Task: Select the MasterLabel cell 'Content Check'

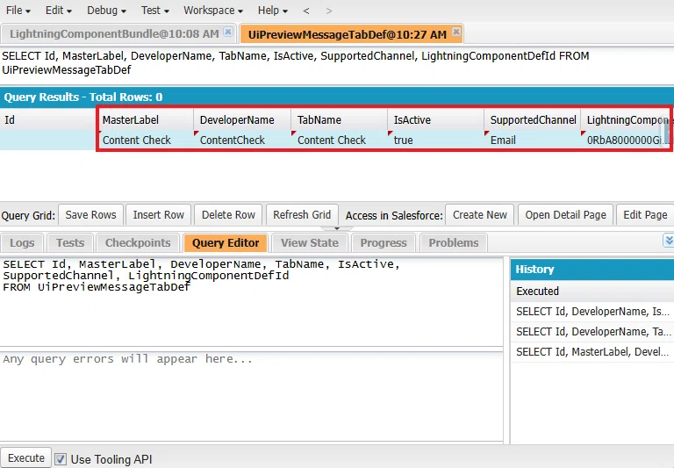Action: 146,140
